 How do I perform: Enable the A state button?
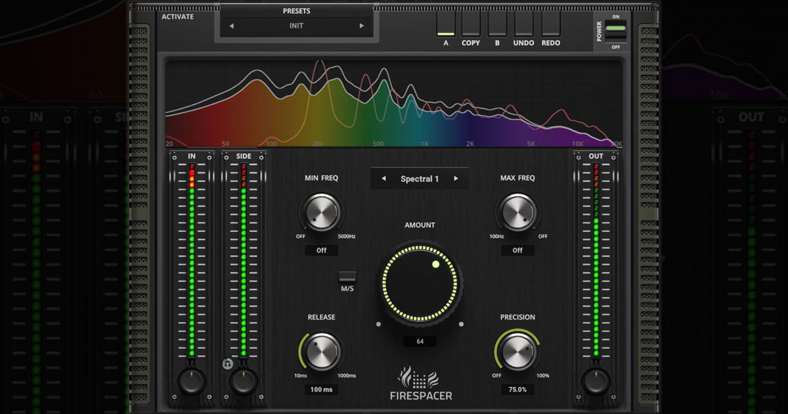446,24
